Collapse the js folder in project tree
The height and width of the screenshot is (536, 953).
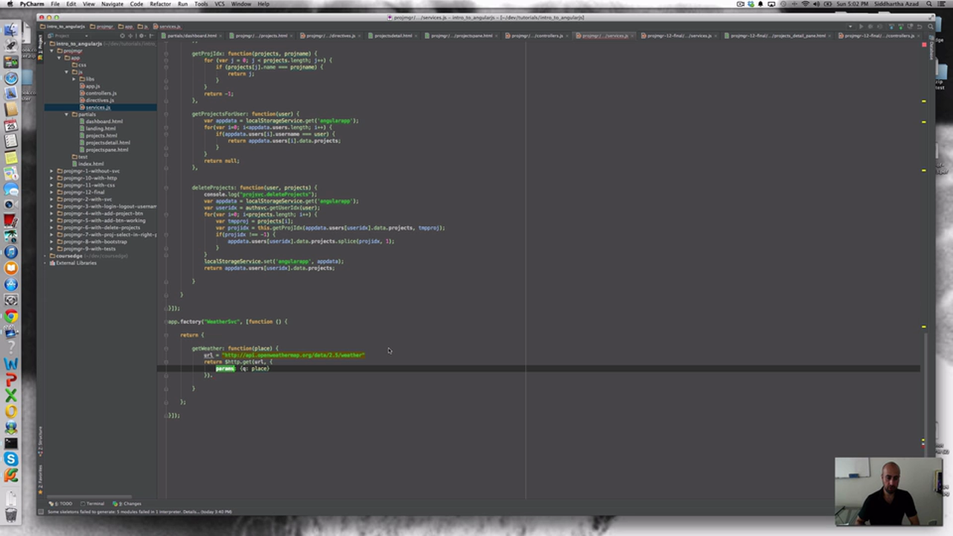click(x=67, y=72)
